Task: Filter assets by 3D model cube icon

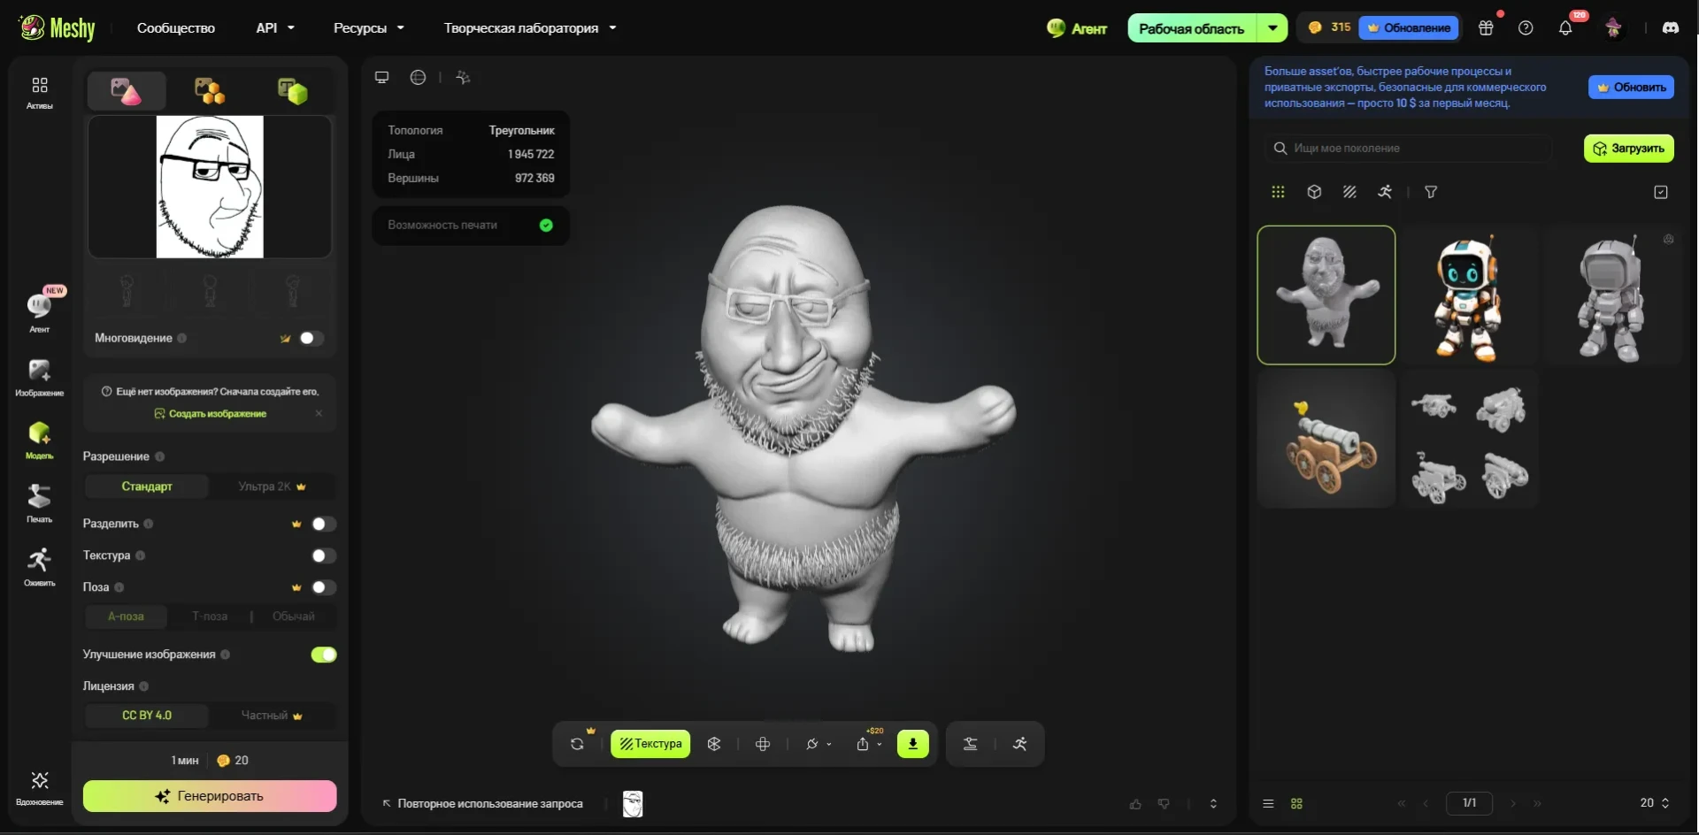Action: 1314,192
